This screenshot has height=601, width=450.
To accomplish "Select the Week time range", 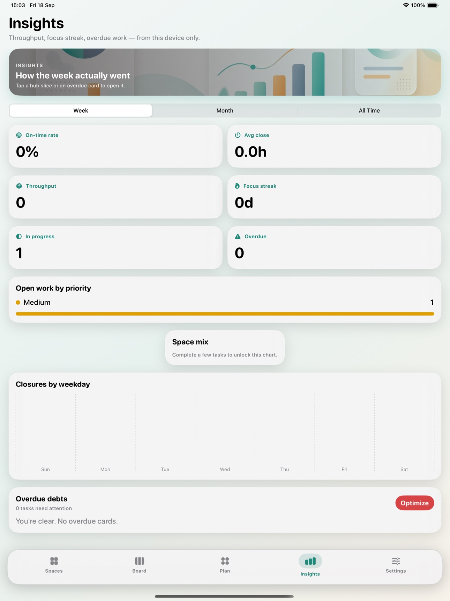I will pyautogui.click(x=81, y=110).
